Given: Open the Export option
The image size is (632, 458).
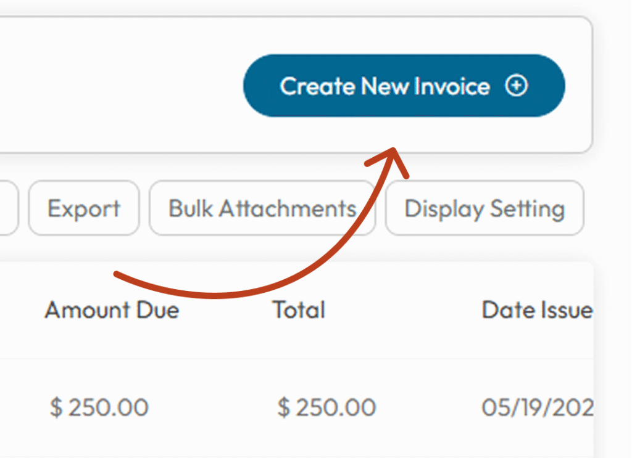Looking at the screenshot, I should coord(84,208).
